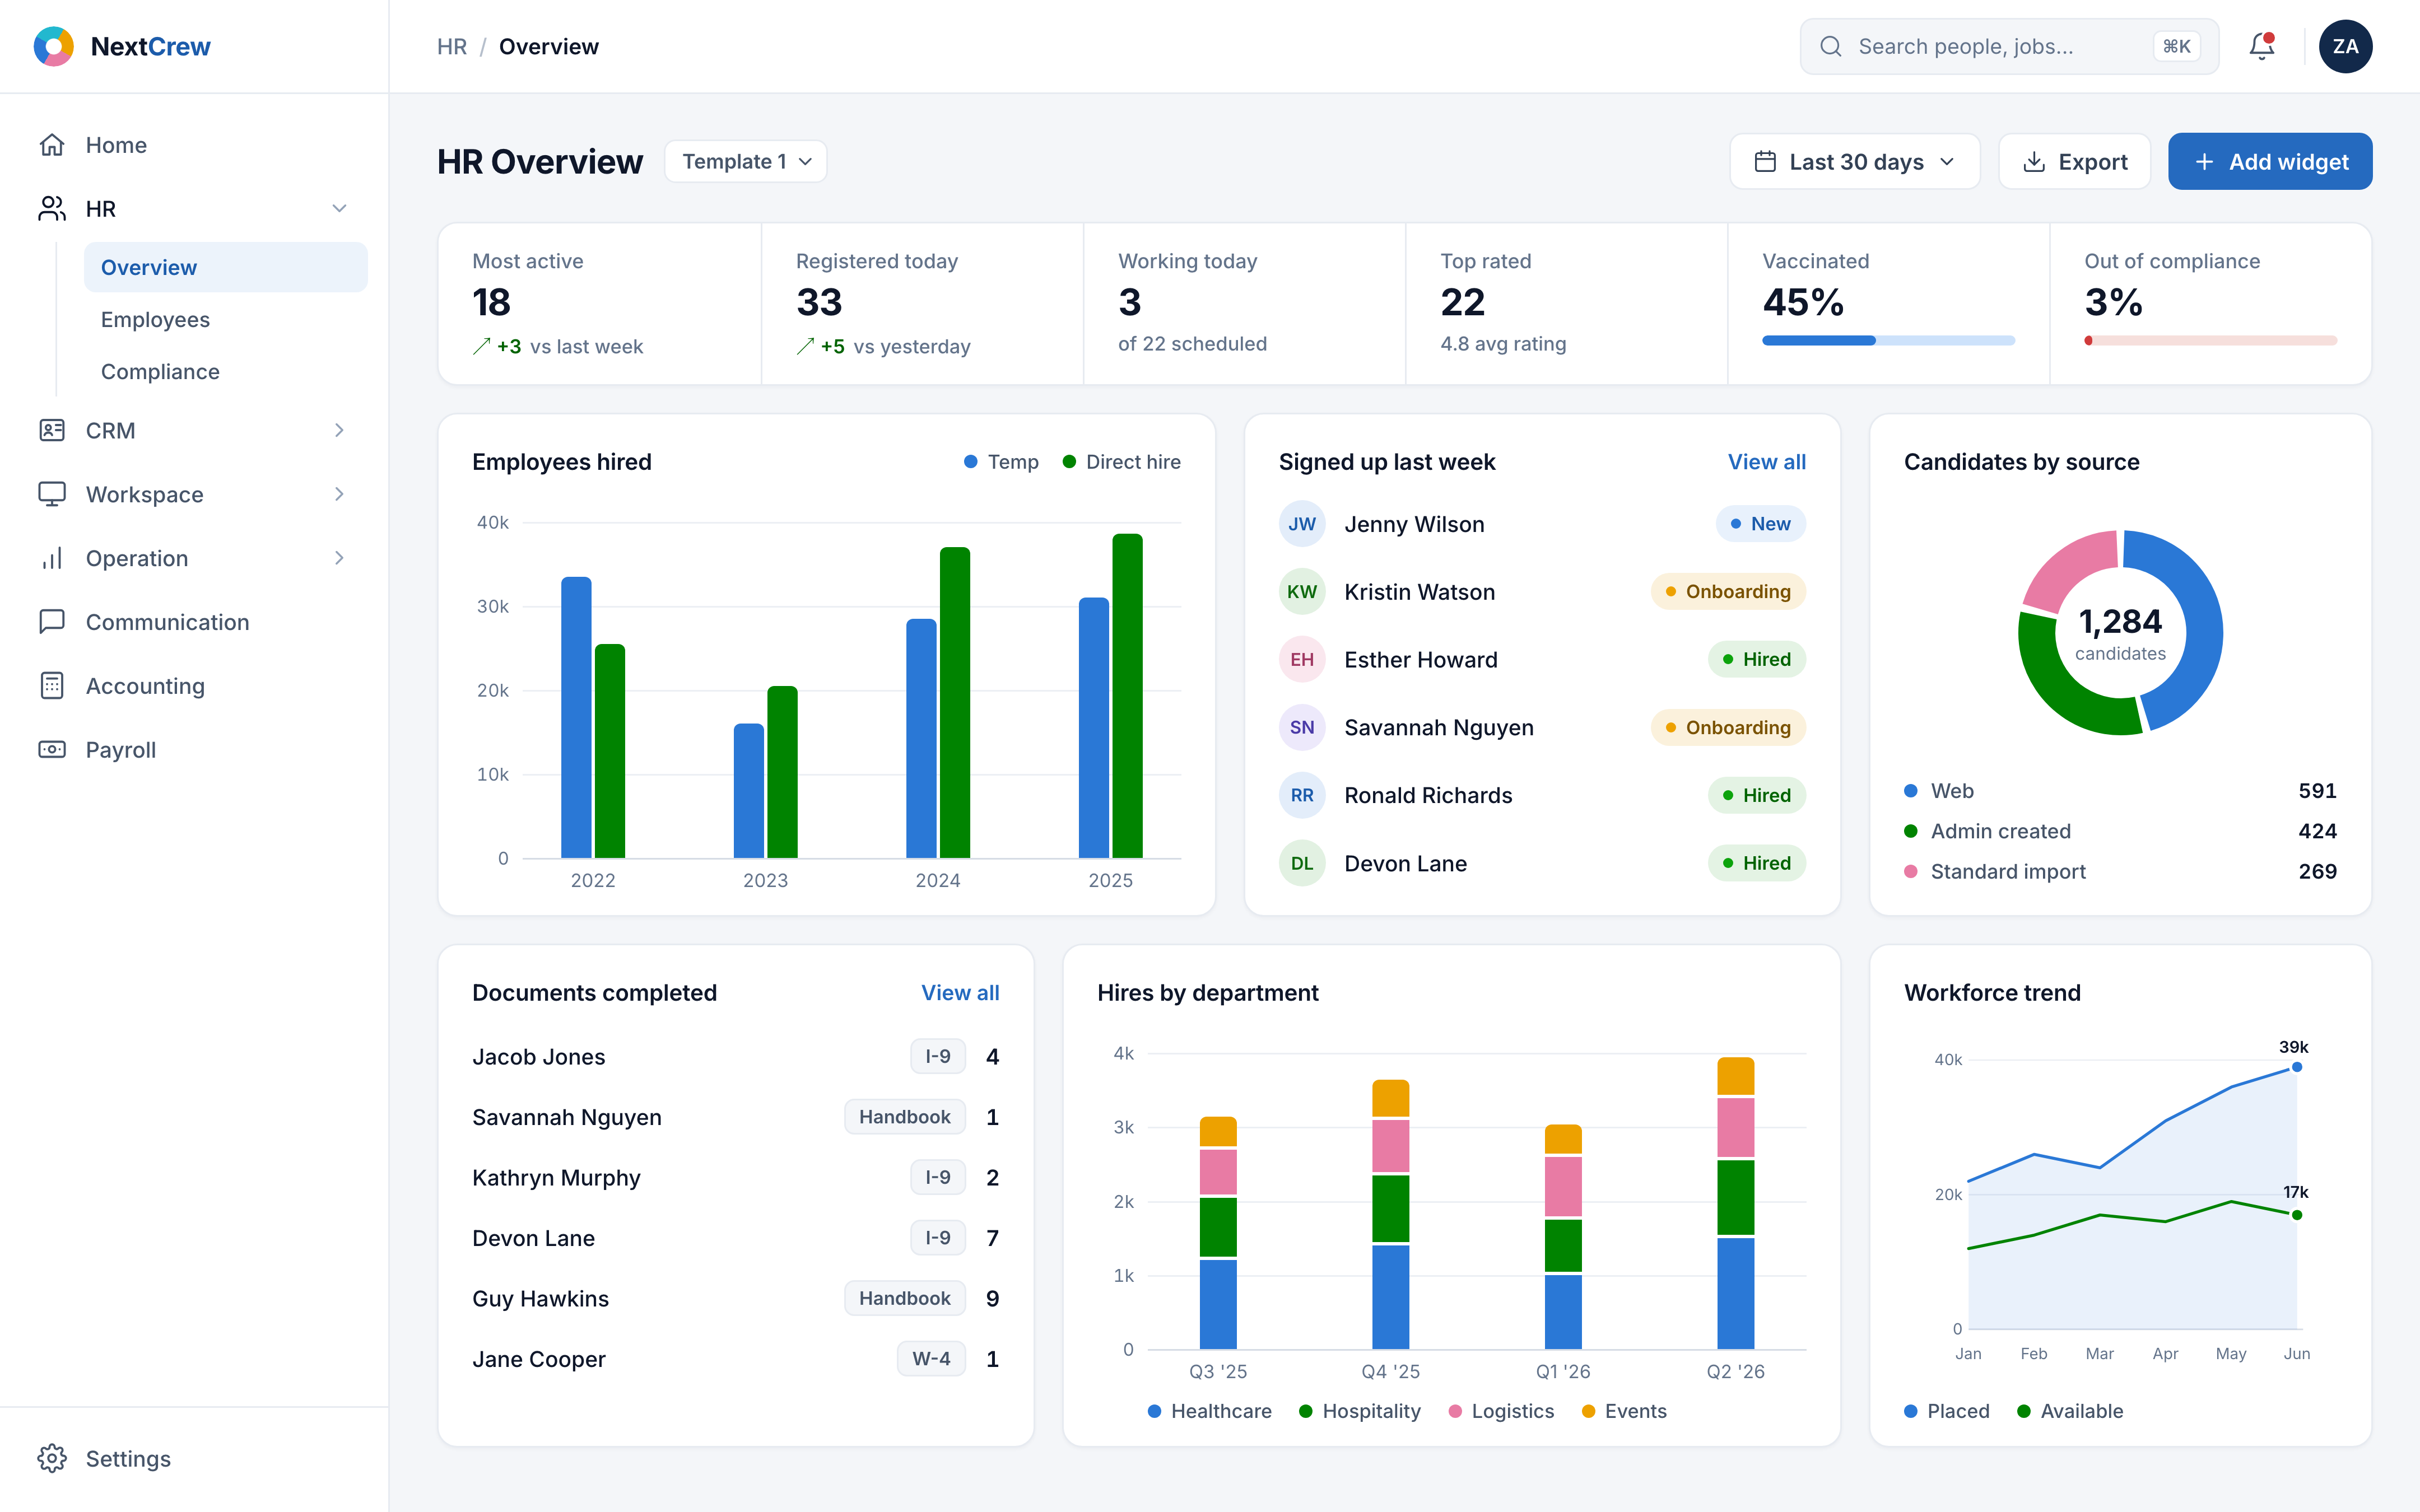Click View all in Signed up last week

coord(1767,462)
